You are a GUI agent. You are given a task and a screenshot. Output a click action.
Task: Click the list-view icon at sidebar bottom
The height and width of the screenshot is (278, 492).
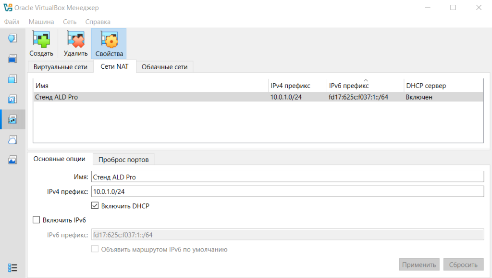pyautogui.click(x=13, y=267)
